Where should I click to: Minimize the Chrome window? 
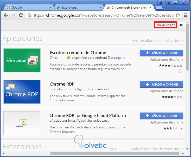coord(169,2)
